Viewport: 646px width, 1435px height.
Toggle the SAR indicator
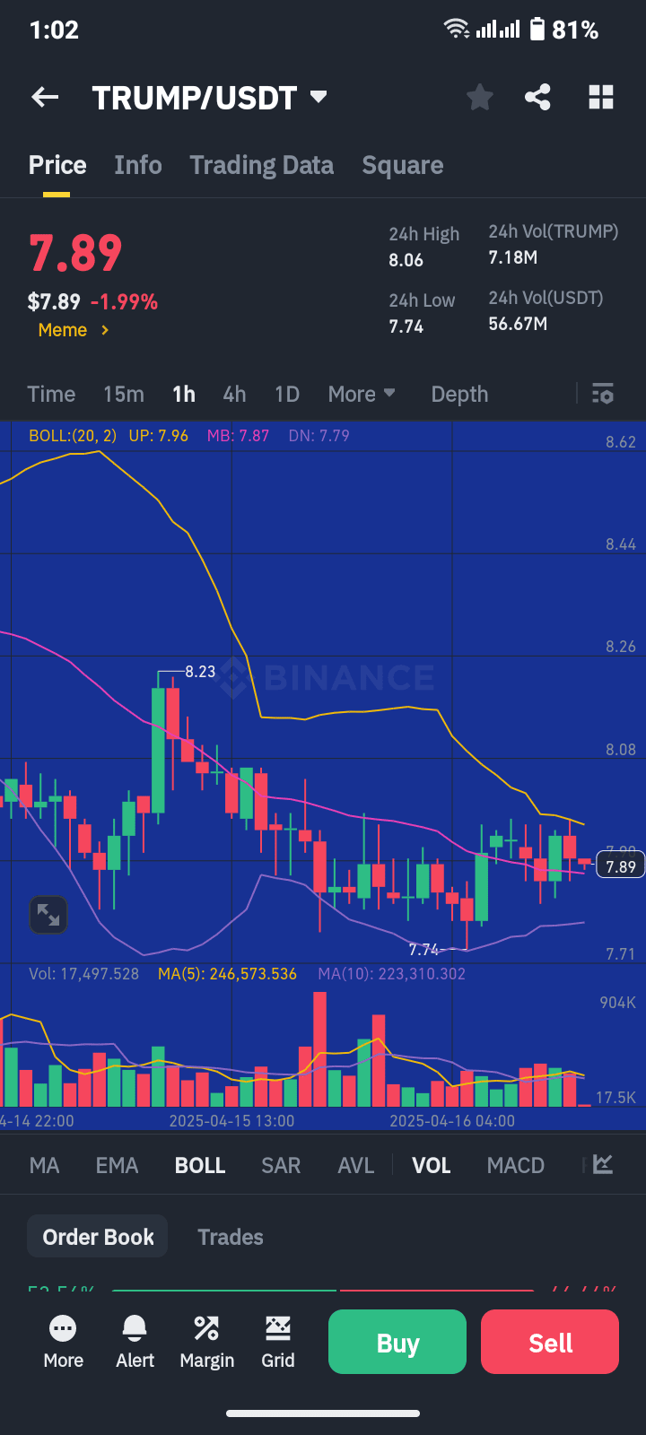coord(281,1165)
